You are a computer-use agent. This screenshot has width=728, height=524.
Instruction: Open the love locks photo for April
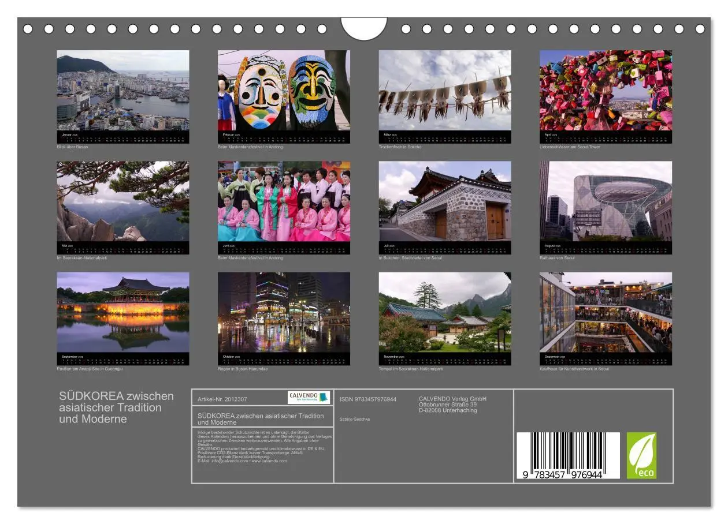point(606,90)
